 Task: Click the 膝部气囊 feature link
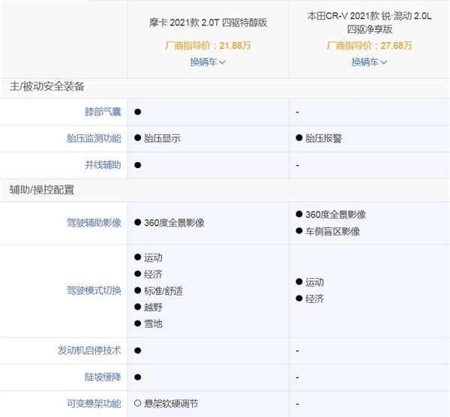pos(102,112)
